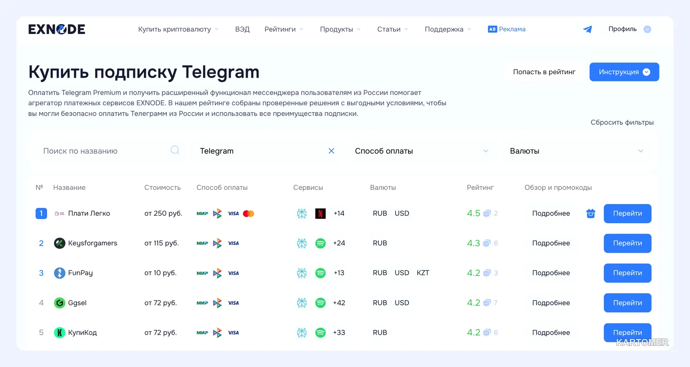Click the Netflix service icon in Плати Легко row

320,213
